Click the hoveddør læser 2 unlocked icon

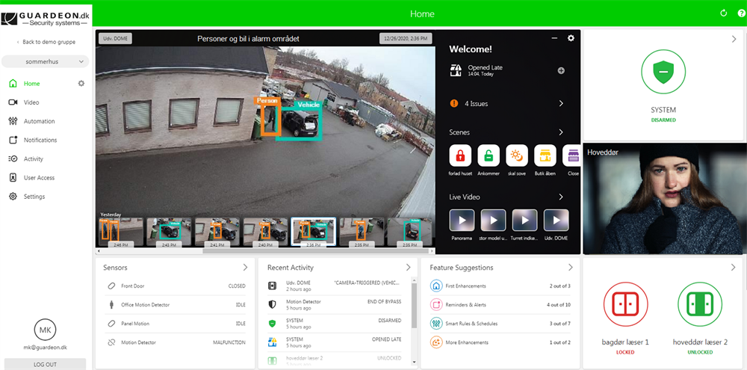700,305
